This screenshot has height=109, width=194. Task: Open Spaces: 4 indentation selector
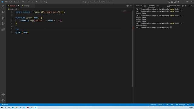point(160,105)
